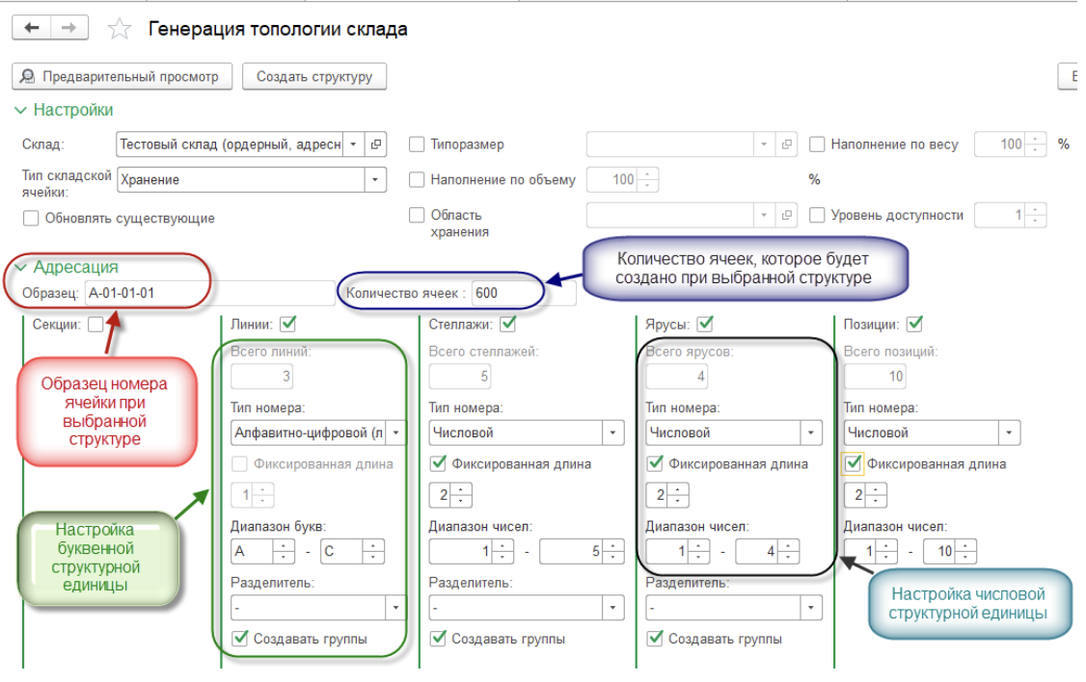Click Предварительный просмотр magnifier button
Viewport: 1086px width, 682px height.
122,76
